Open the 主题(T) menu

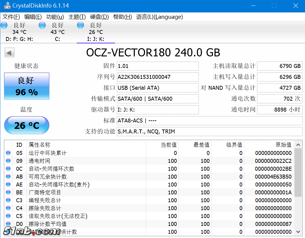pos(77,17)
